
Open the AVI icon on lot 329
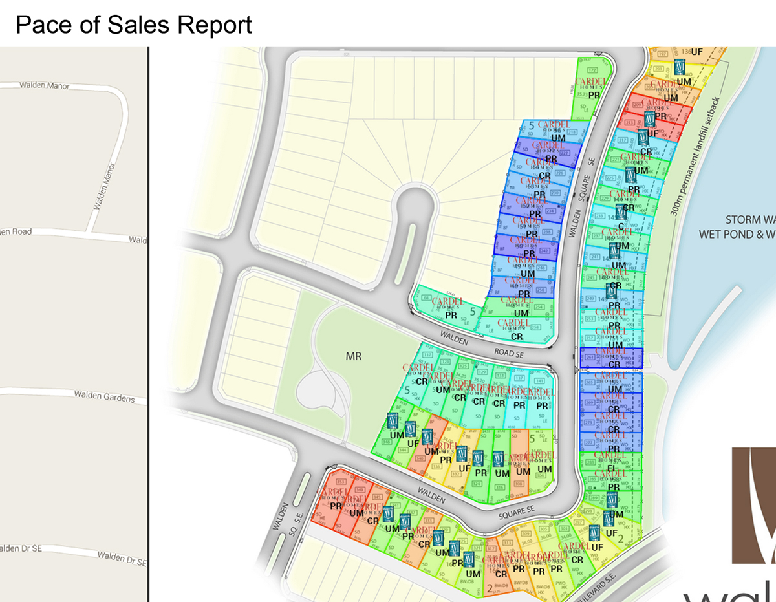[x=439, y=539]
